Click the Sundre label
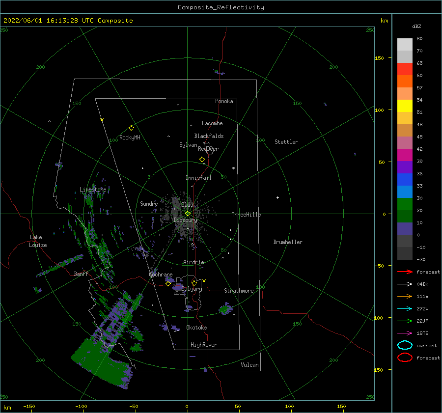 149,203
